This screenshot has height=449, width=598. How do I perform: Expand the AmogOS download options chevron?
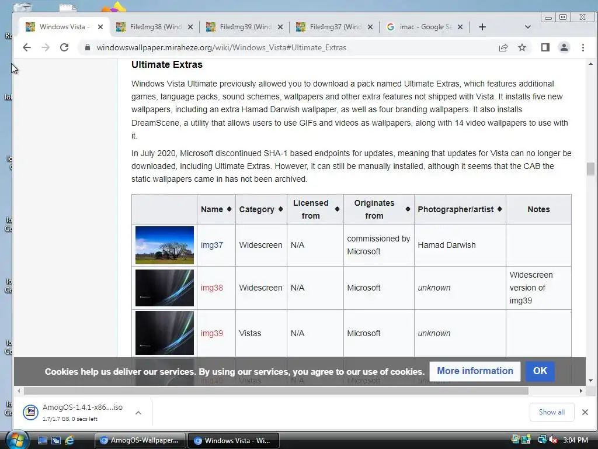[x=138, y=412]
